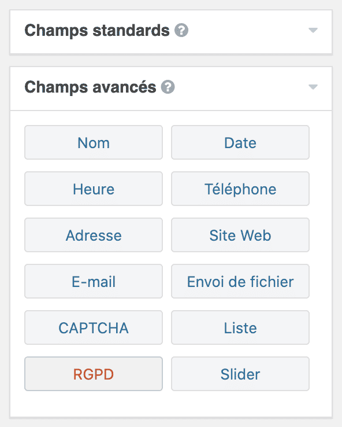Add the Adresse field
This screenshot has height=427, width=342.
click(94, 235)
